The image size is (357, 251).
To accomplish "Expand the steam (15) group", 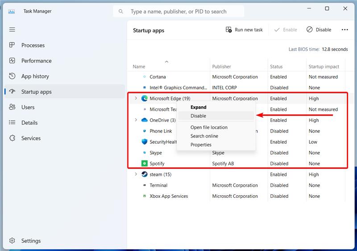I will (136, 174).
